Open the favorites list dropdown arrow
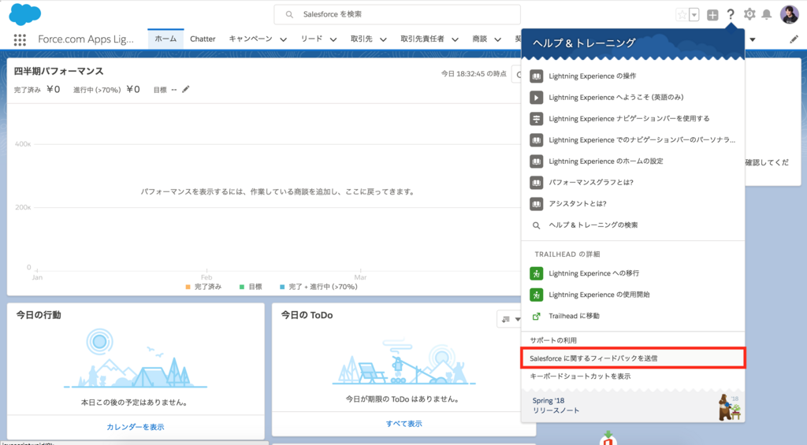The image size is (807, 445). pos(694,15)
